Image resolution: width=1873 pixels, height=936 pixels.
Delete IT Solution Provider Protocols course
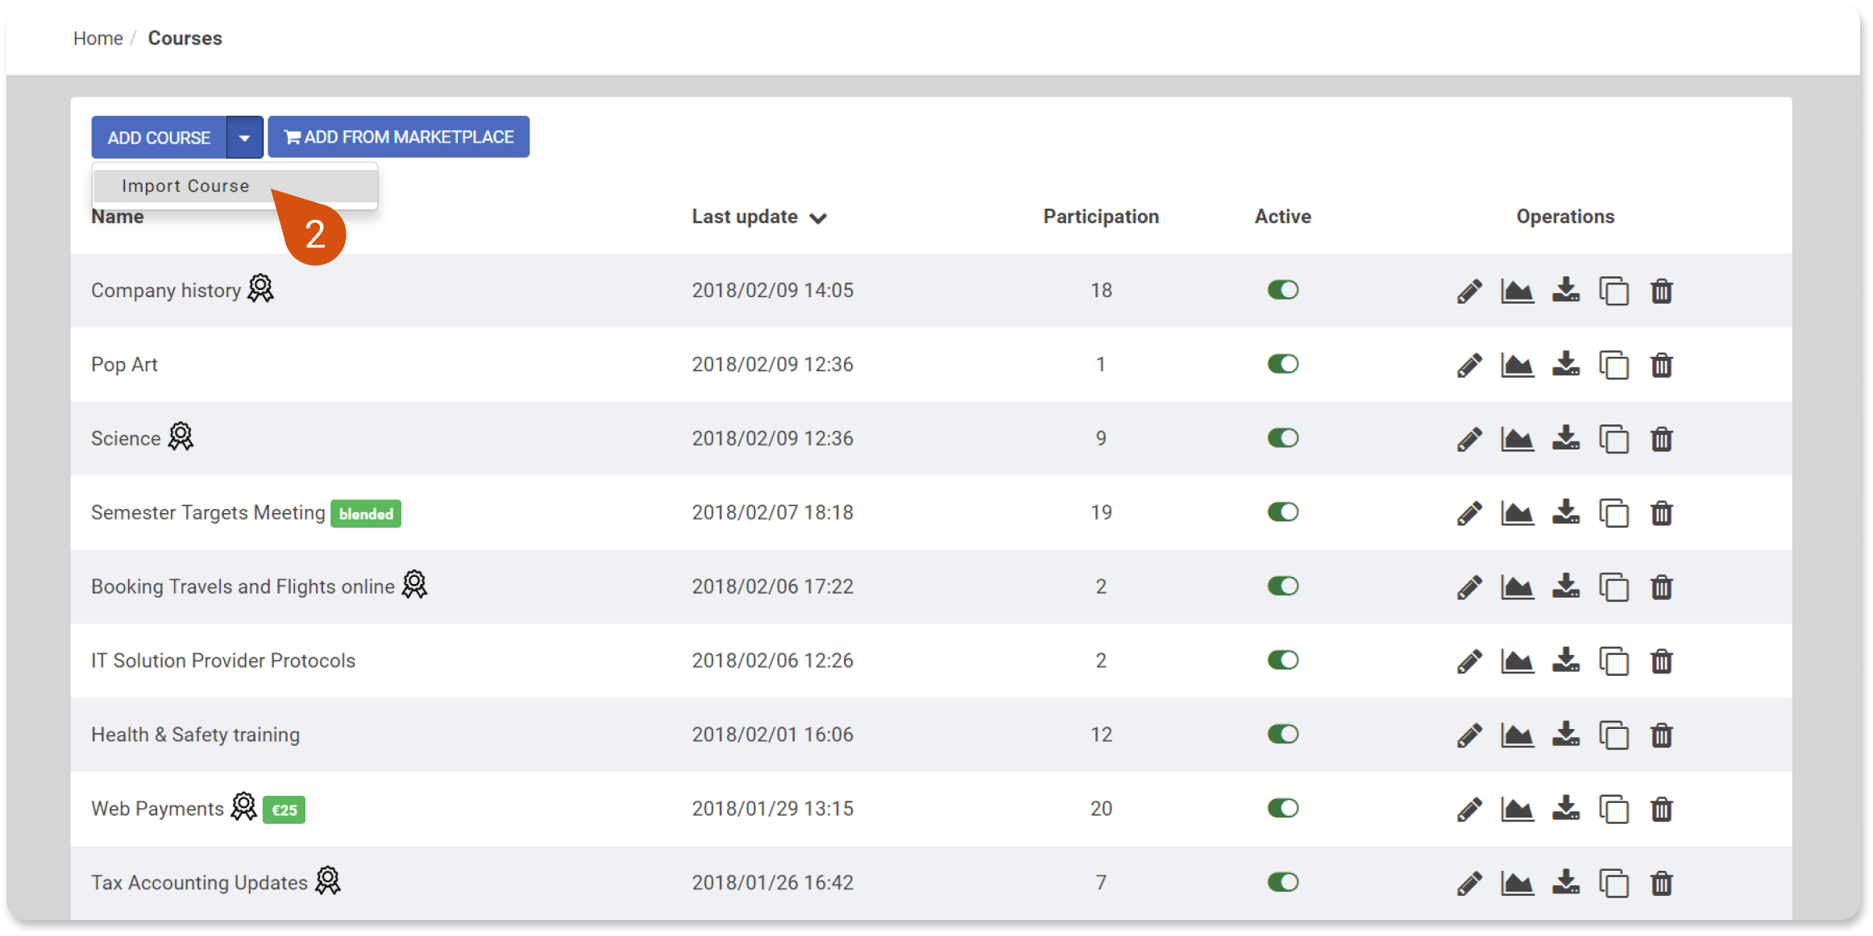pos(1662,661)
